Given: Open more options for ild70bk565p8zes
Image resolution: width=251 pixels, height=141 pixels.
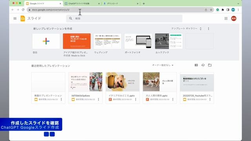Looking at the screenshot, I should (98, 99).
